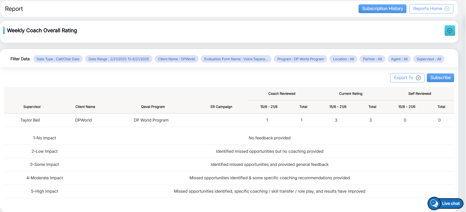Select the Supervisor All filter chip
The height and width of the screenshot is (212, 466).
pyautogui.click(x=429, y=59)
